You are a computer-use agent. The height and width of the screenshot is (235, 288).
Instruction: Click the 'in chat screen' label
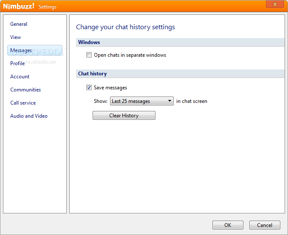click(x=192, y=101)
